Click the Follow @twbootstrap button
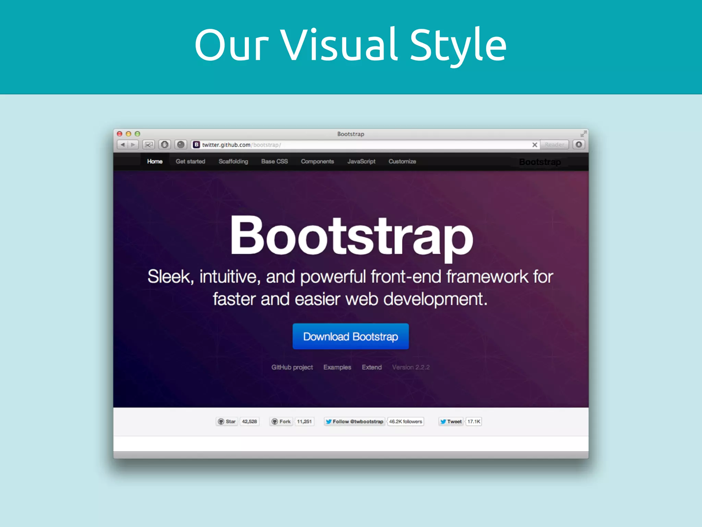Screen dimensions: 702x527 (354, 421)
